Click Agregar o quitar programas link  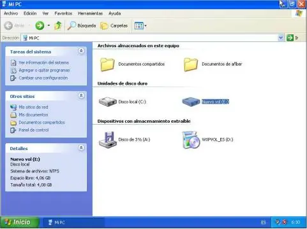pyautogui.click(x=44, y=70)
